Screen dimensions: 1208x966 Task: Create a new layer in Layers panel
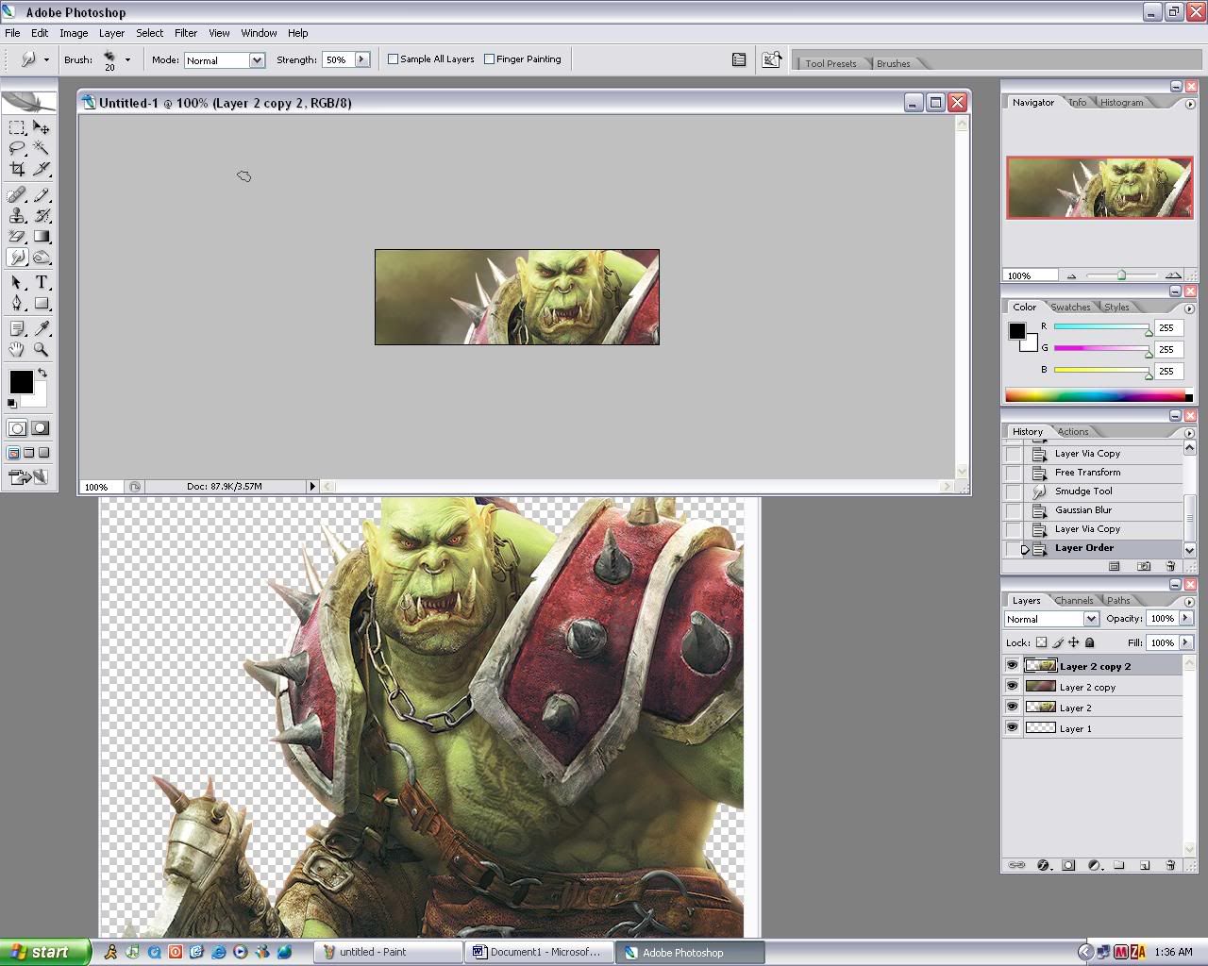[x=1145, y=865]
